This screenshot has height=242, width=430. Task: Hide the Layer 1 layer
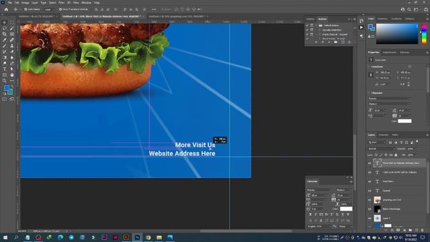370,218
